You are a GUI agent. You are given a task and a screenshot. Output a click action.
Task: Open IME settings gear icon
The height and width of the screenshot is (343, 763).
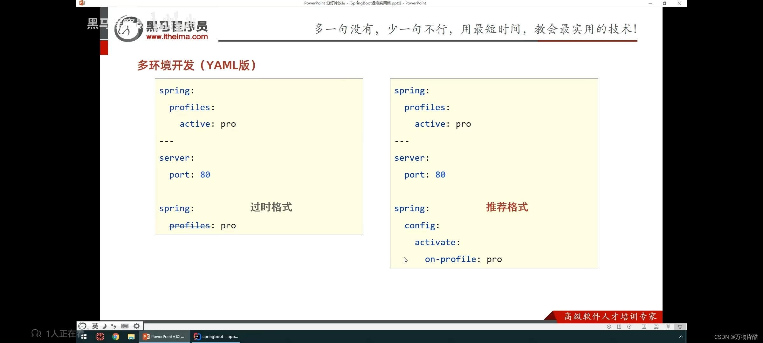click(x=136, y=326)
